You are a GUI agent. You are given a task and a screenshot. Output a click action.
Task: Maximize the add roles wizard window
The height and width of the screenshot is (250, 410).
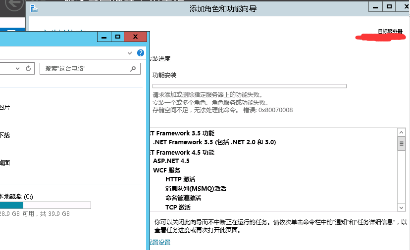point(389,7)
